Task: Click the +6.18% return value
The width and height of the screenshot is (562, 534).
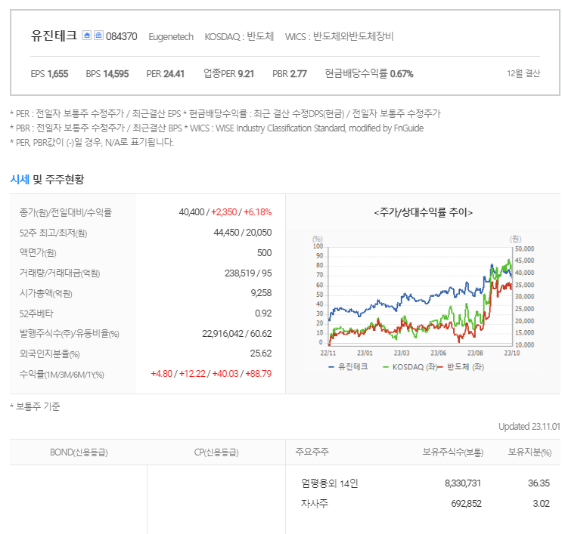Action: click(x=257, y=212)
